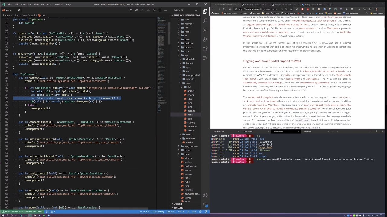The image size is (387, 217).
Task: Click Ln 36, Col 1 cursor position
Action: pyautogui.click(x=152, y=212)
